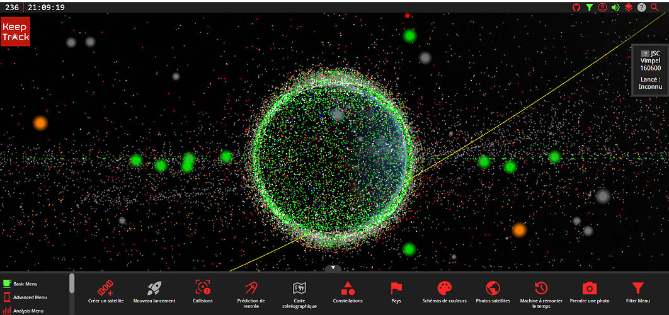669x315 pixels.
Task: Toggle the green filter funnel icon
Action: tap(589, 8)
